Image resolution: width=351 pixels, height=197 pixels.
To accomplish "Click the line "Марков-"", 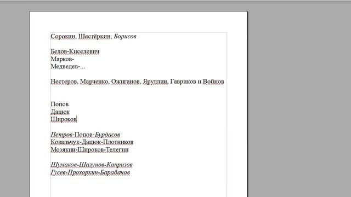I will [x=62, y=59].
